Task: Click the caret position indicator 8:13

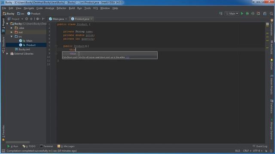Action: tap(238, 151)
